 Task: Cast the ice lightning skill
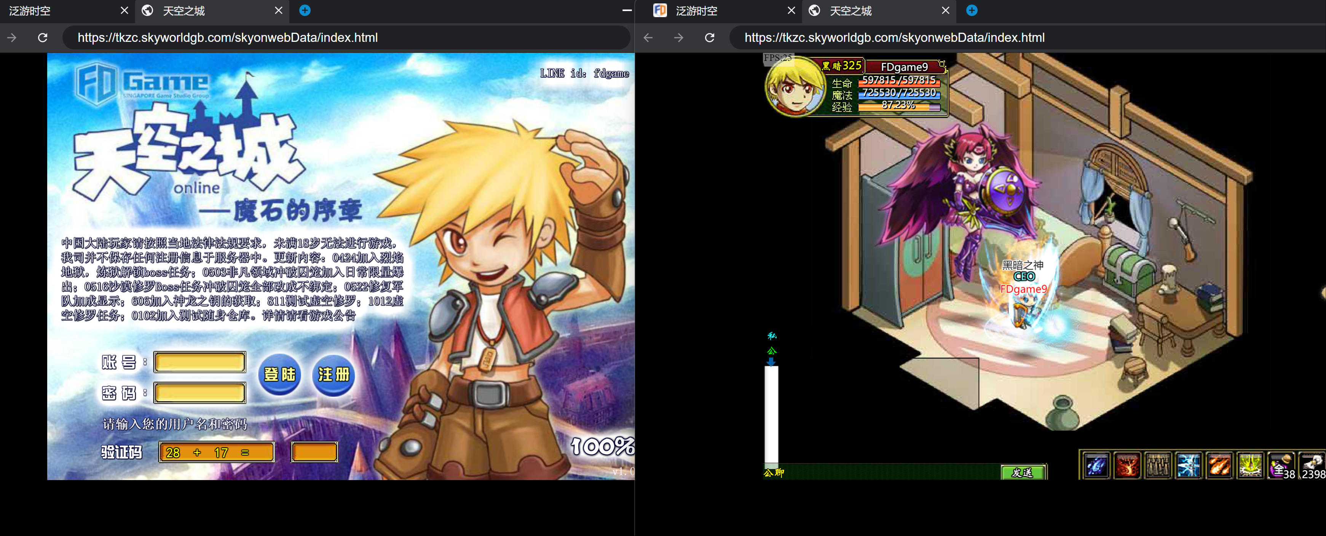point(1189,466)
